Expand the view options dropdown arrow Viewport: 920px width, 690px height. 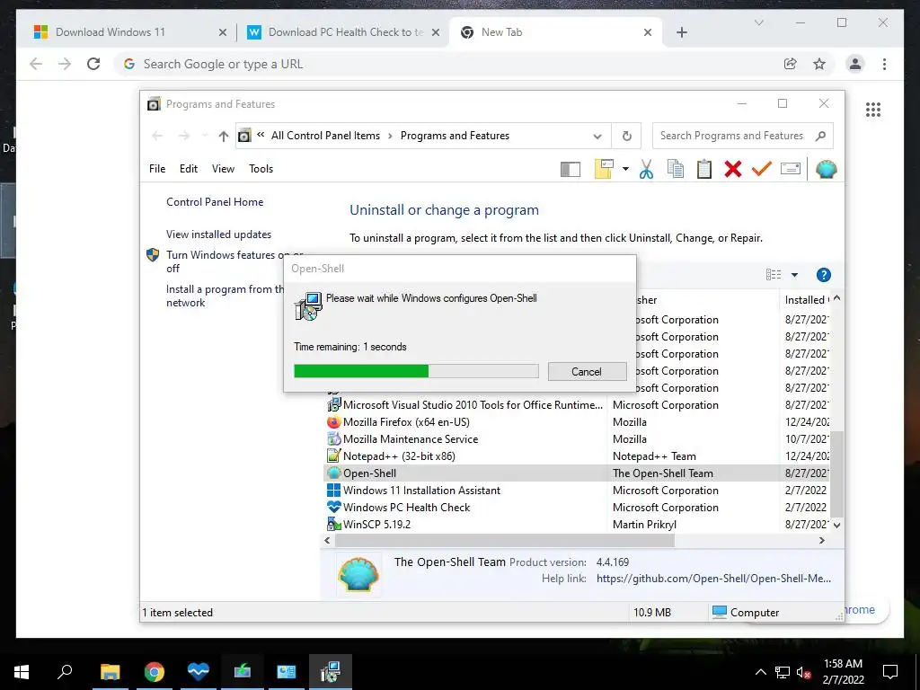(x=794, y=275)
